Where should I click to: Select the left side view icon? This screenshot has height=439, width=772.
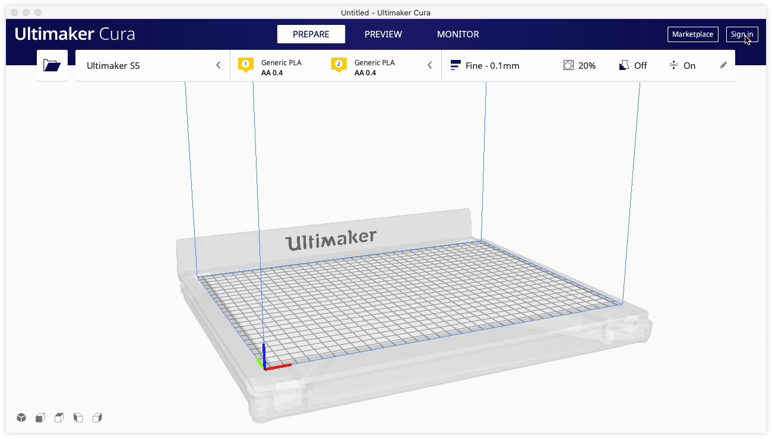click(78, 418)
